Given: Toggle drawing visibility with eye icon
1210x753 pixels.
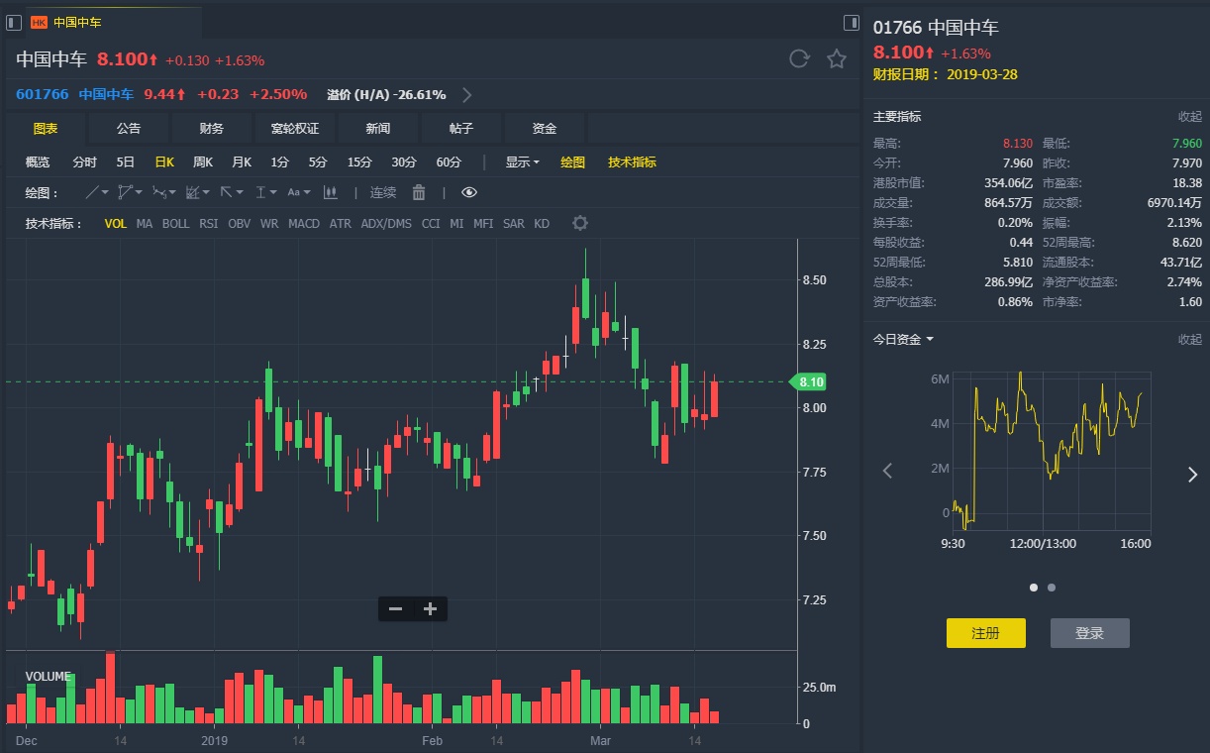Looking at the screenshot, I should (x=469, y=192).
